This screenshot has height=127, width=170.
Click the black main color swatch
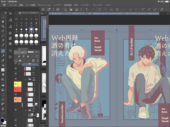(2, 120)
